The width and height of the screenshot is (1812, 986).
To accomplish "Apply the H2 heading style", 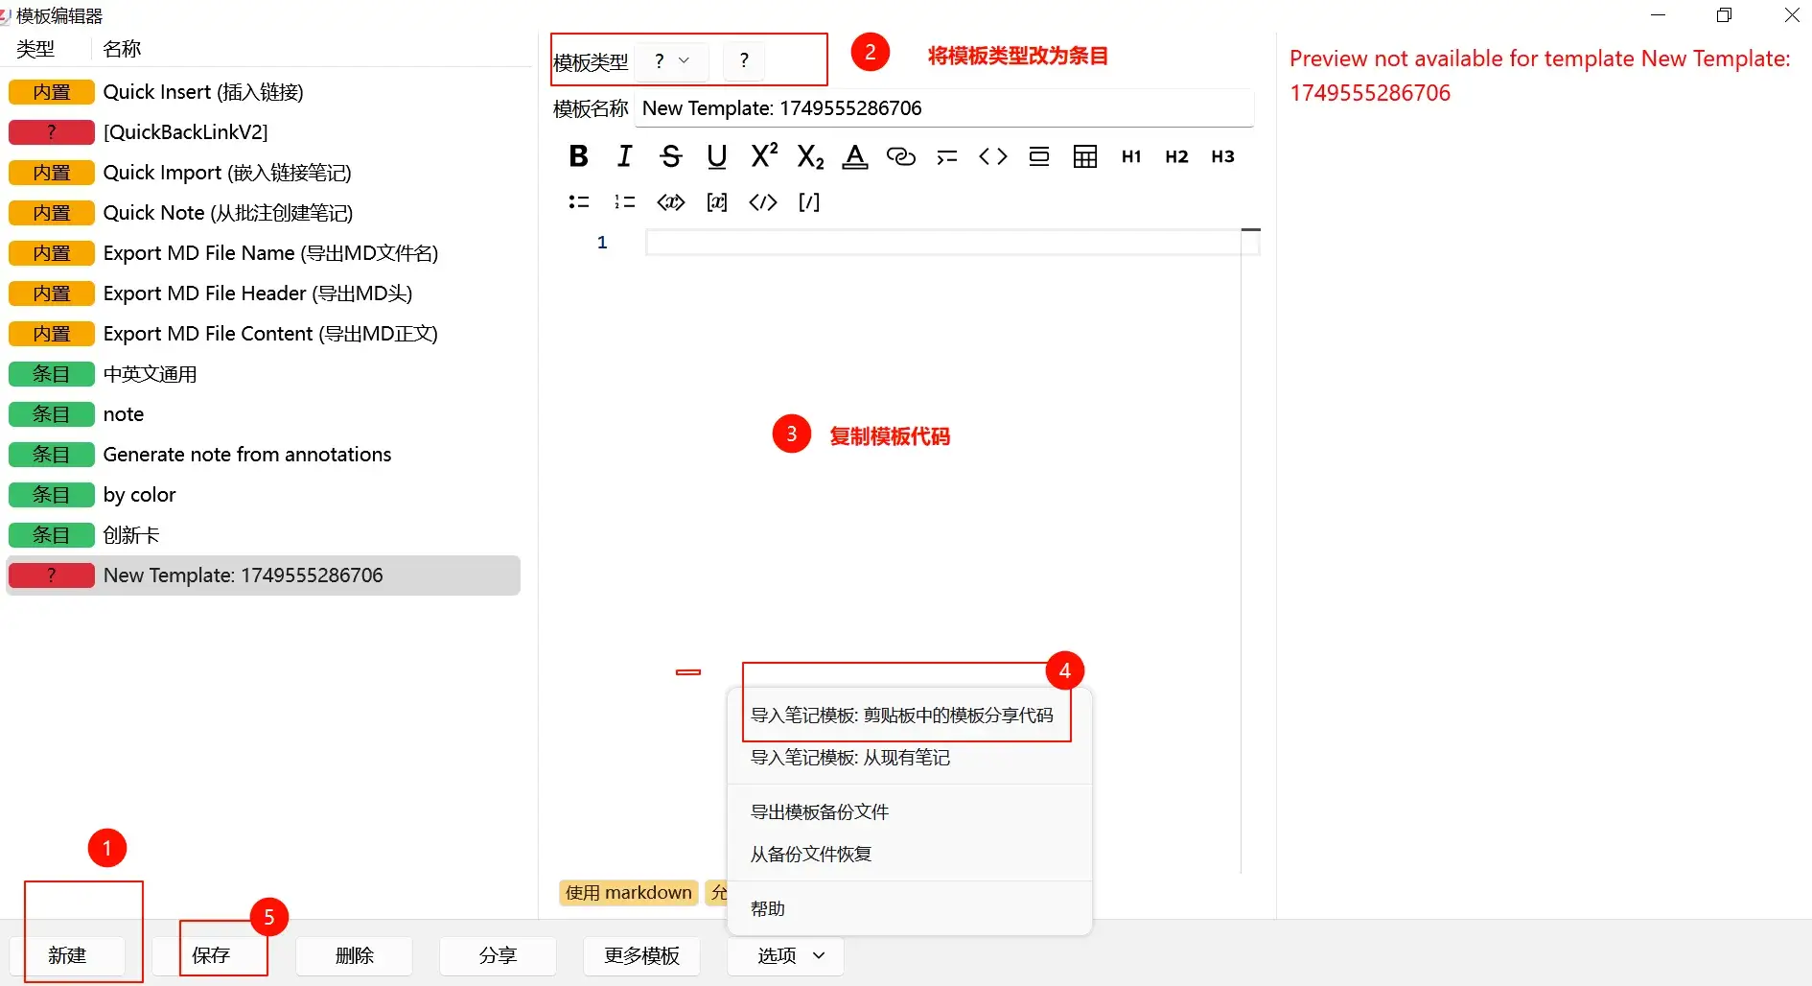I will [1176, 156].
